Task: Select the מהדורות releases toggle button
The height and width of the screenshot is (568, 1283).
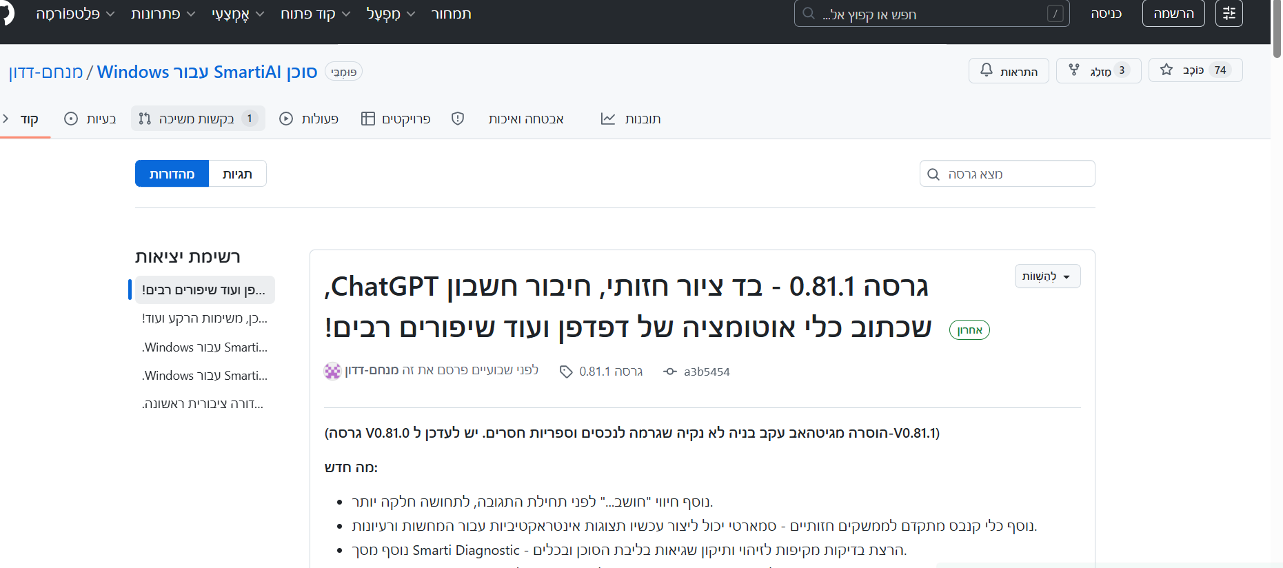Action: pos(172,174)
